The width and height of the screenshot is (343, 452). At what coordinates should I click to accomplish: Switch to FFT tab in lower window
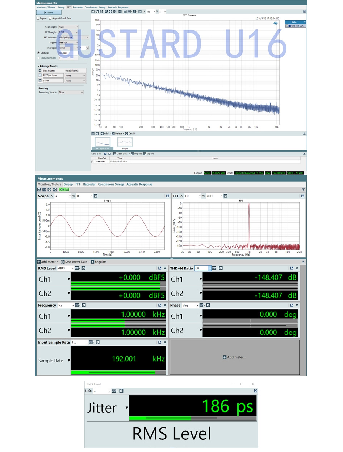[78, 184]
